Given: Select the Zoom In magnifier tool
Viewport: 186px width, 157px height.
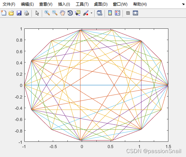Looking at the screenshot, I should coord(47,13).
